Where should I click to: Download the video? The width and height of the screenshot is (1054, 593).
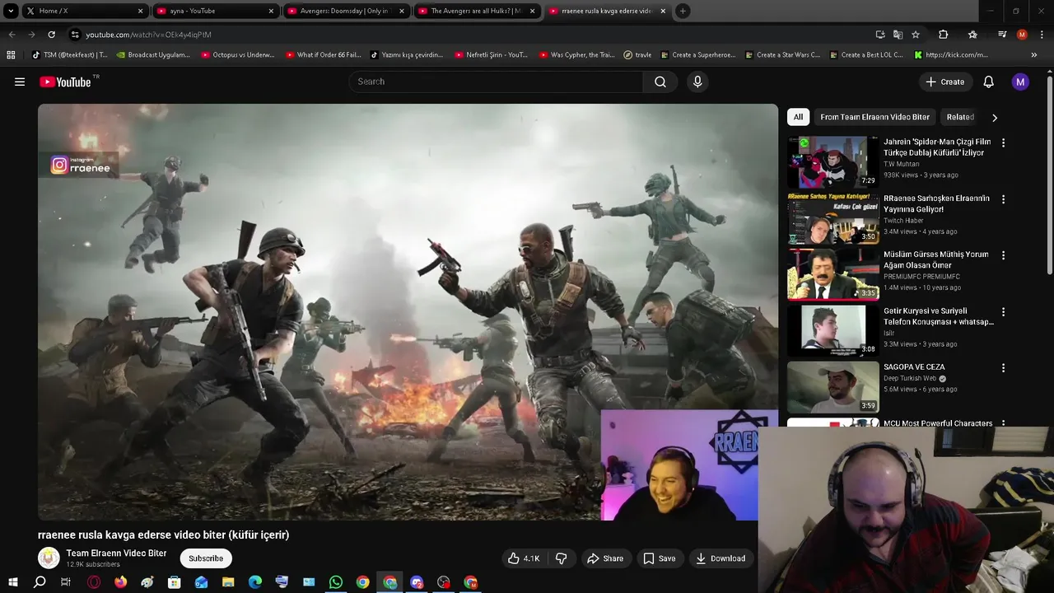[x=721, y=558]
